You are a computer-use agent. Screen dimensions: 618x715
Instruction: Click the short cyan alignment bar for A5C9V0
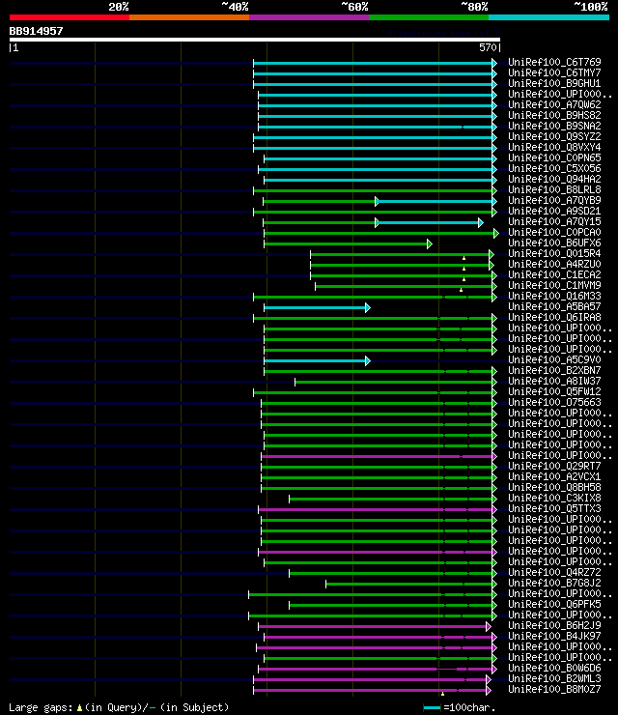coord(317,361)
